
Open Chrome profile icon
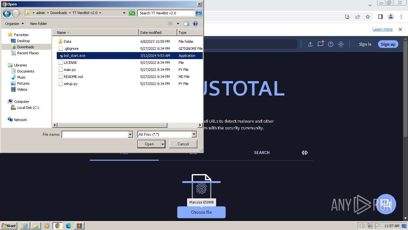coord(390,17)
